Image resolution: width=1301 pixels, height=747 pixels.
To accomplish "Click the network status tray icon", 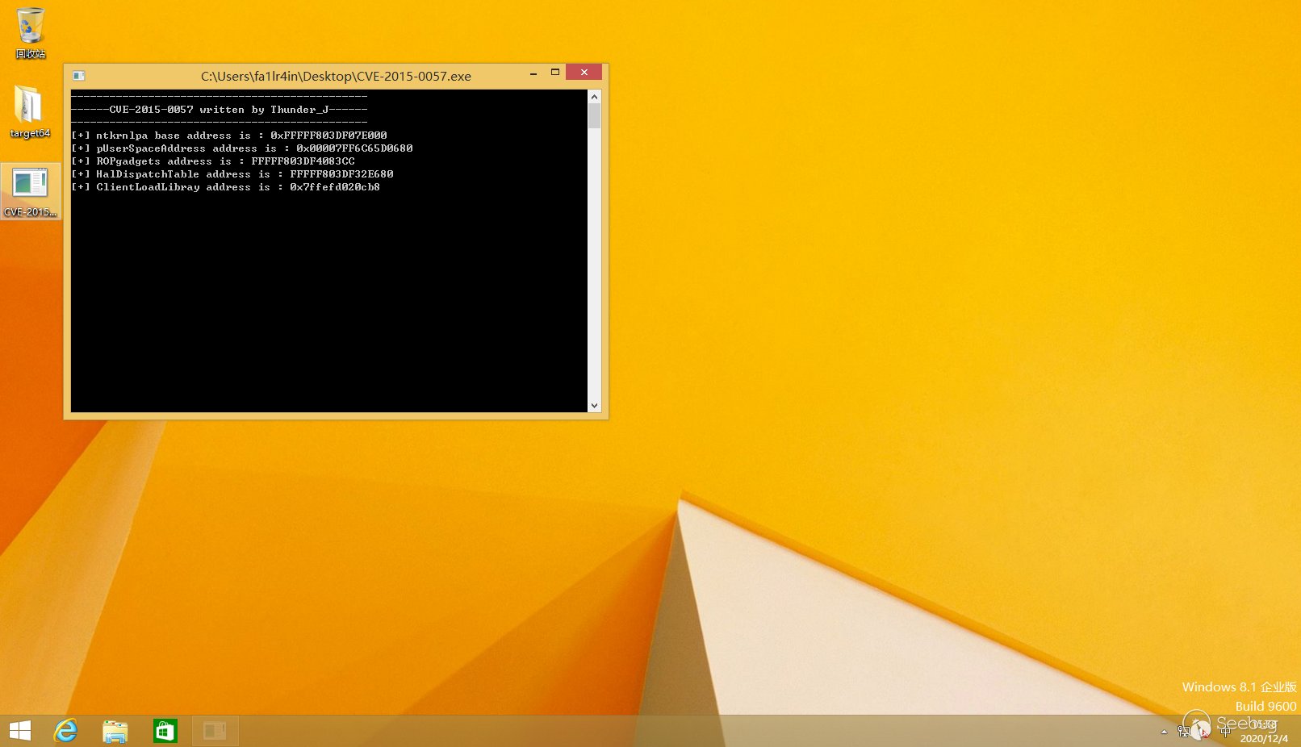I will click(1183, 732).
